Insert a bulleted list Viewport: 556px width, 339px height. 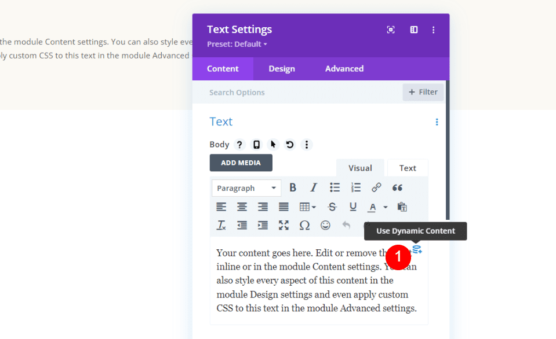[335, 187]
